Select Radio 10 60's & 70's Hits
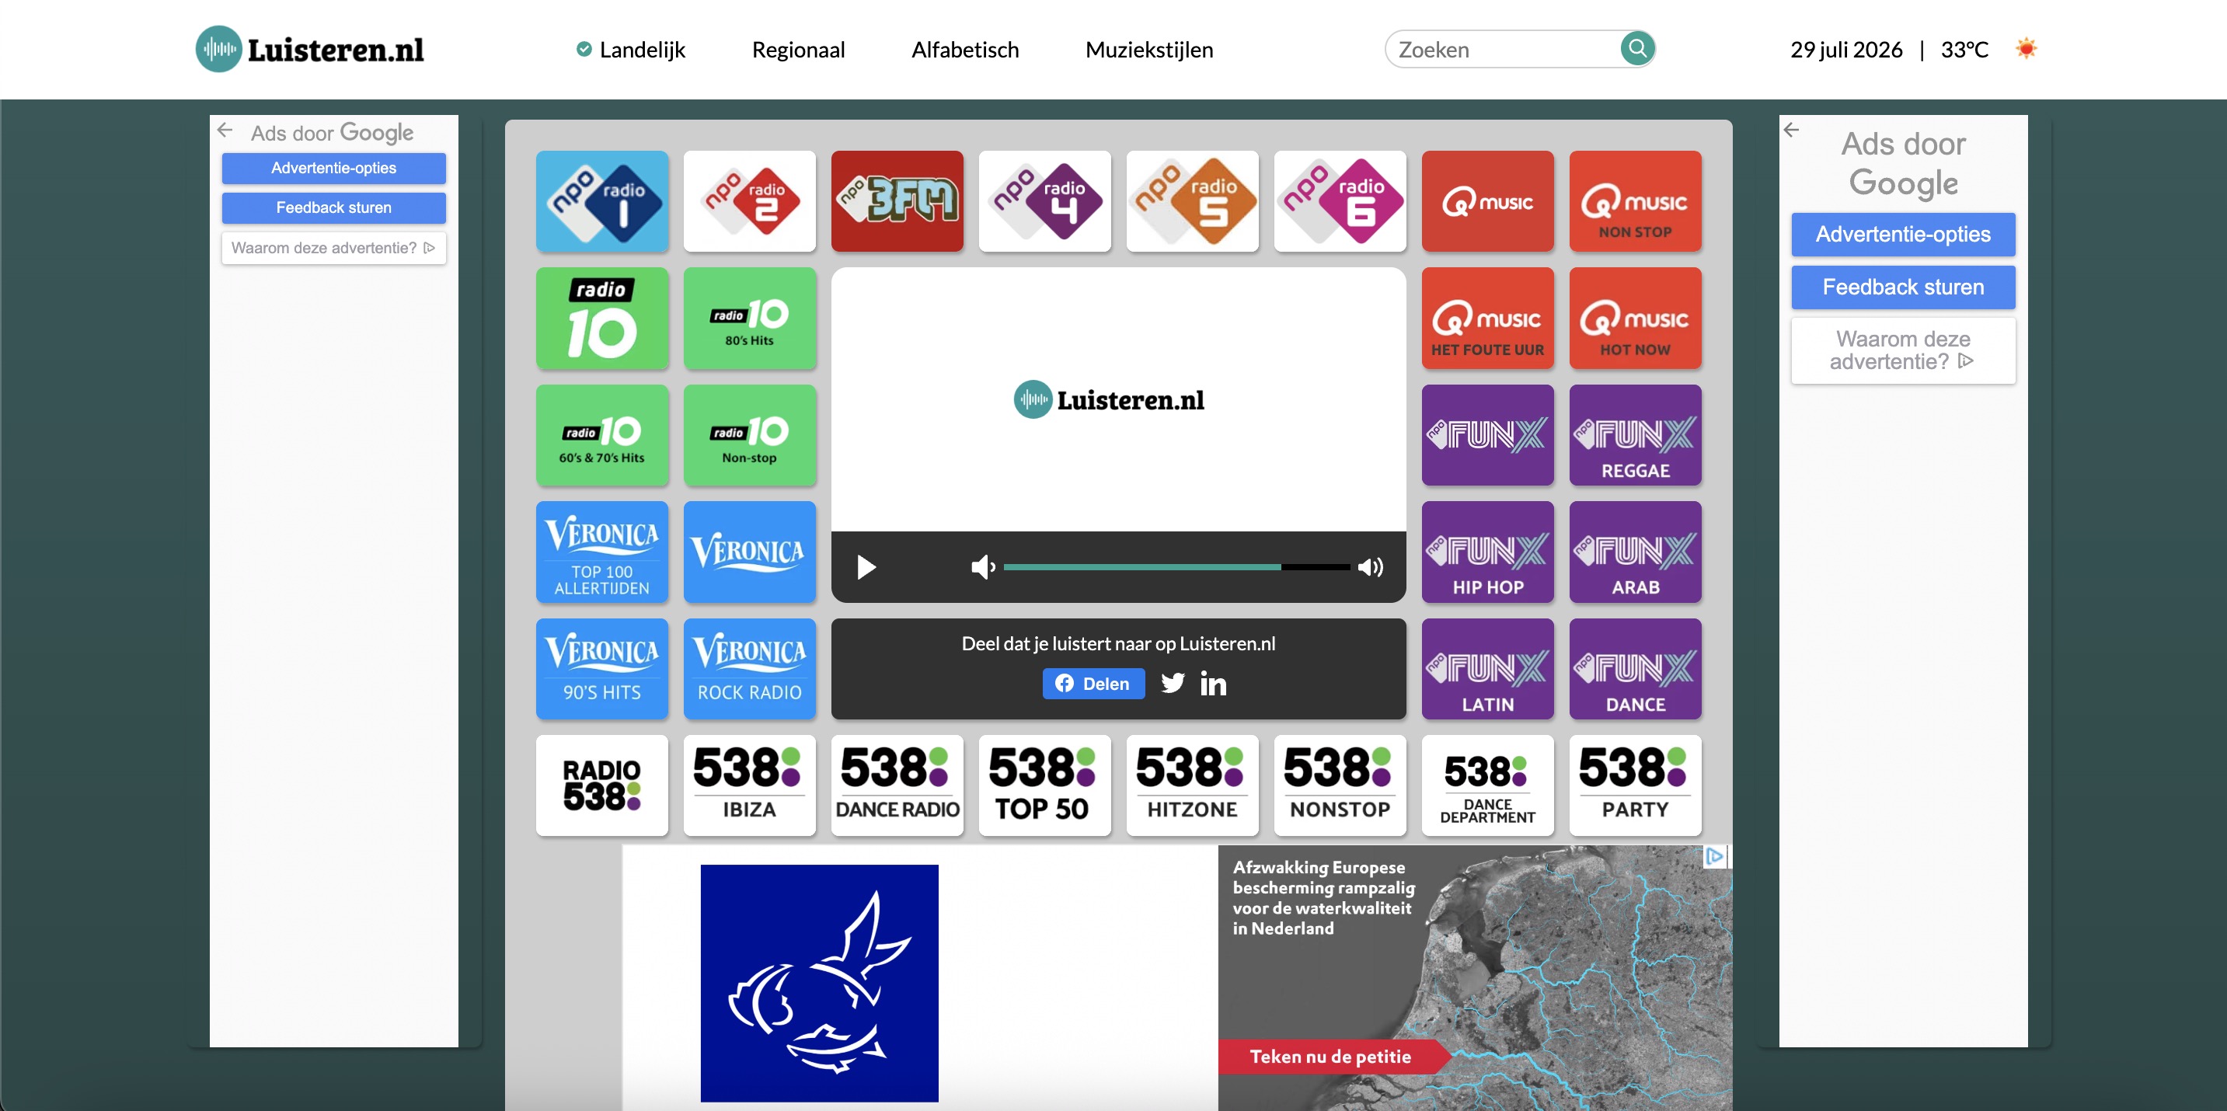Image resolution: width=2227 pixels, height=1111 pixels. [601, 435]
